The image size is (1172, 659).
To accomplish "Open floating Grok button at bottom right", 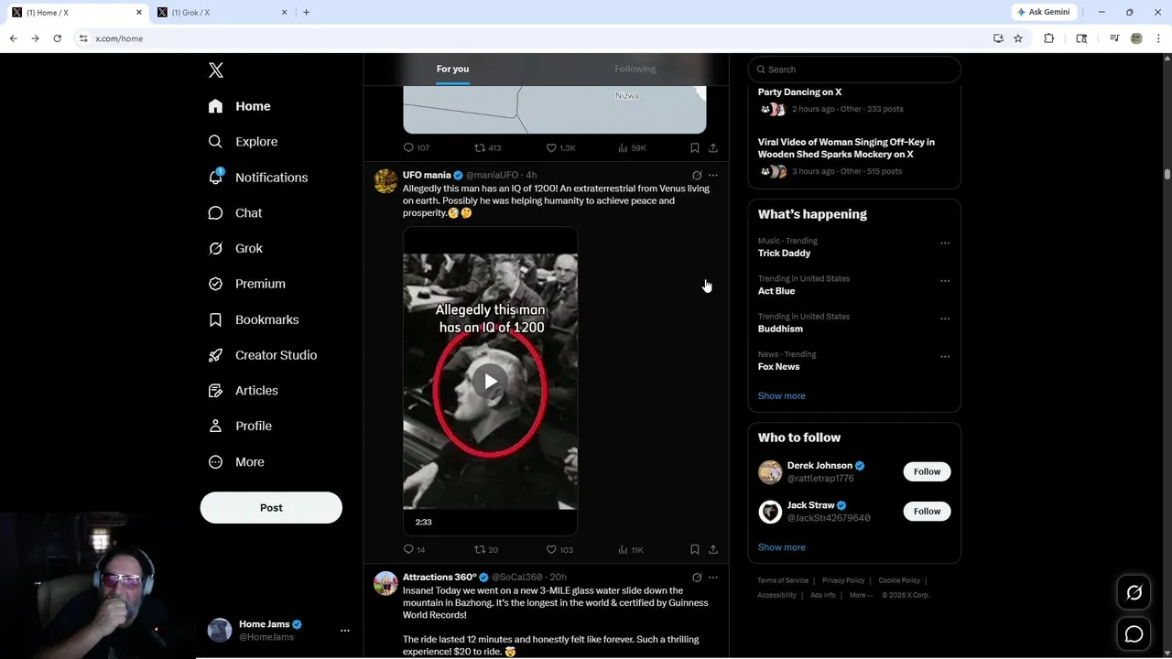I will click(1134, 593).
